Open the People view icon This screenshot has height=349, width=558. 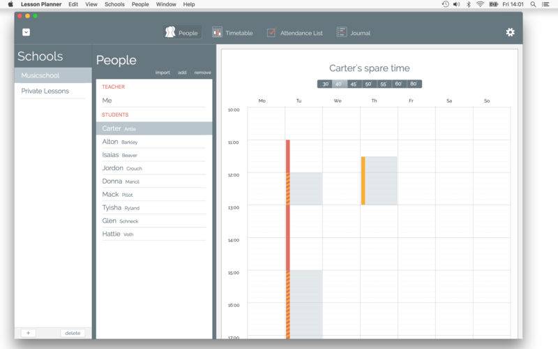click(170, 32)
